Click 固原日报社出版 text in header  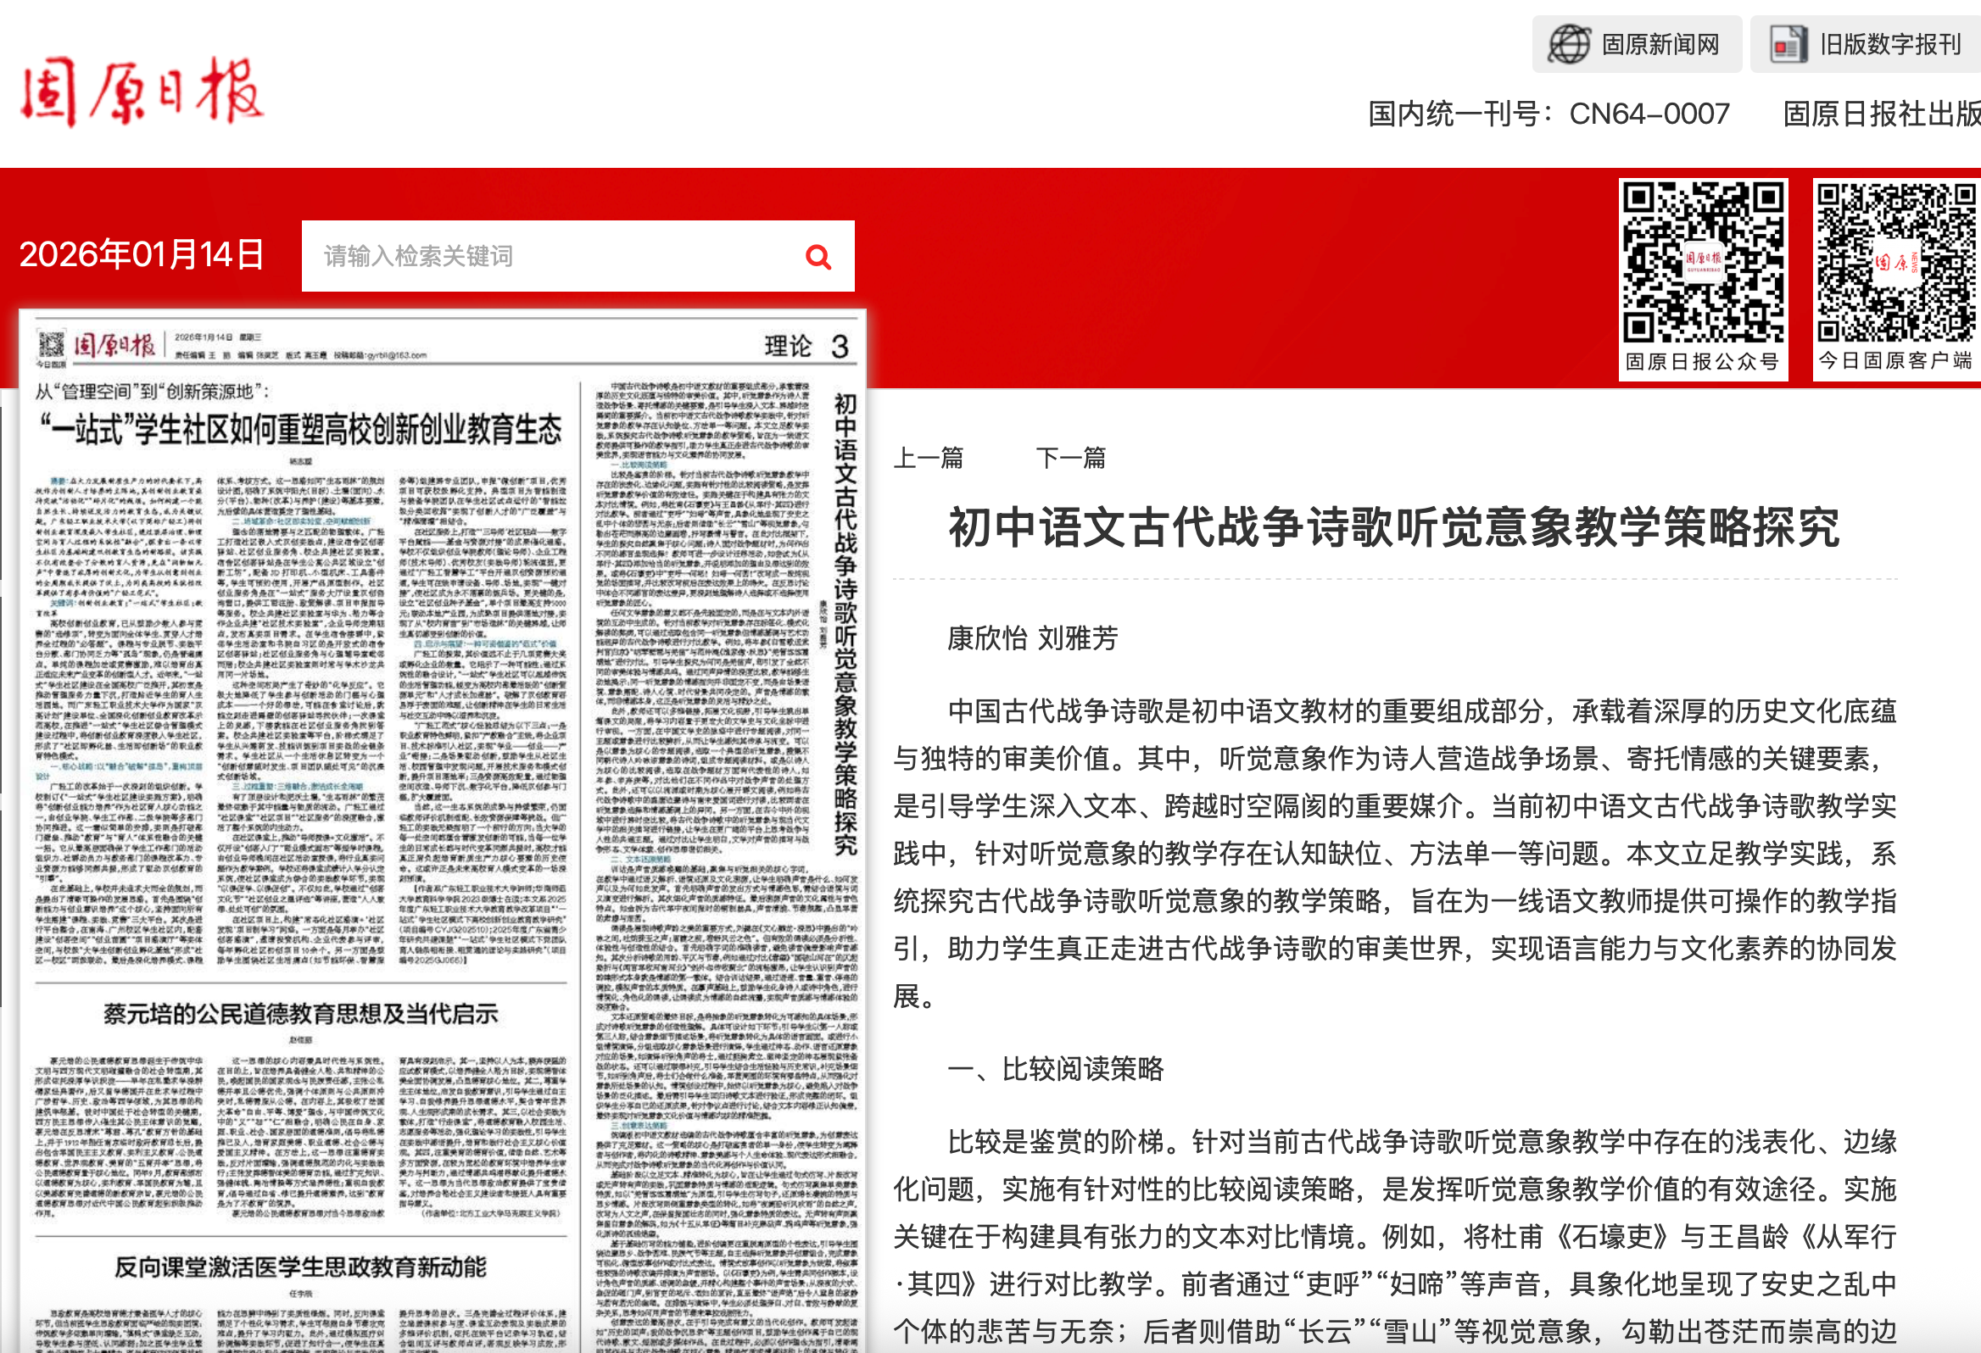[x=1881, y=114]
